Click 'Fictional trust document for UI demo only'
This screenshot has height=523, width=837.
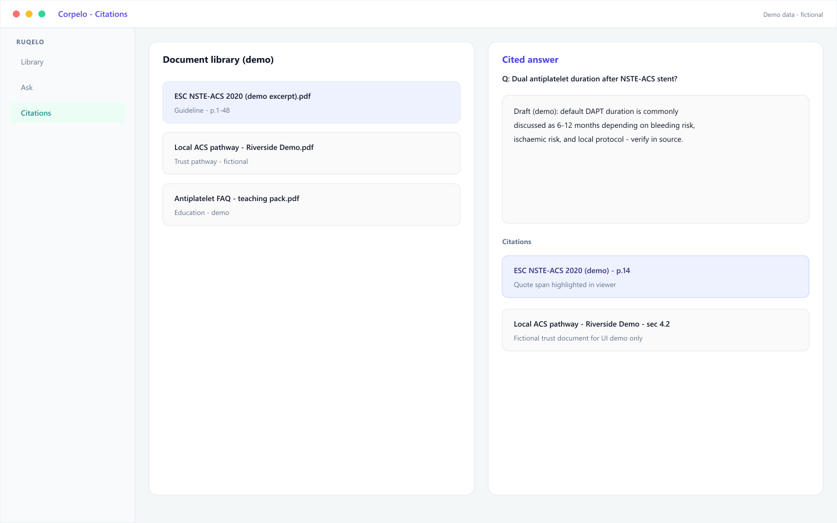point(578,338)
